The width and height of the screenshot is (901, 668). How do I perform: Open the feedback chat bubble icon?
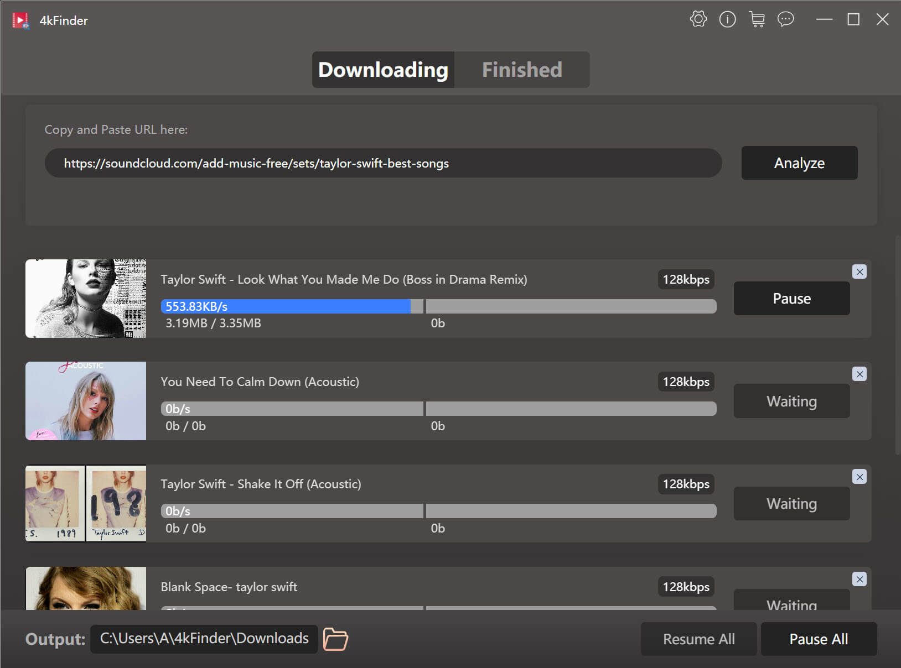[x=785, y=20]
